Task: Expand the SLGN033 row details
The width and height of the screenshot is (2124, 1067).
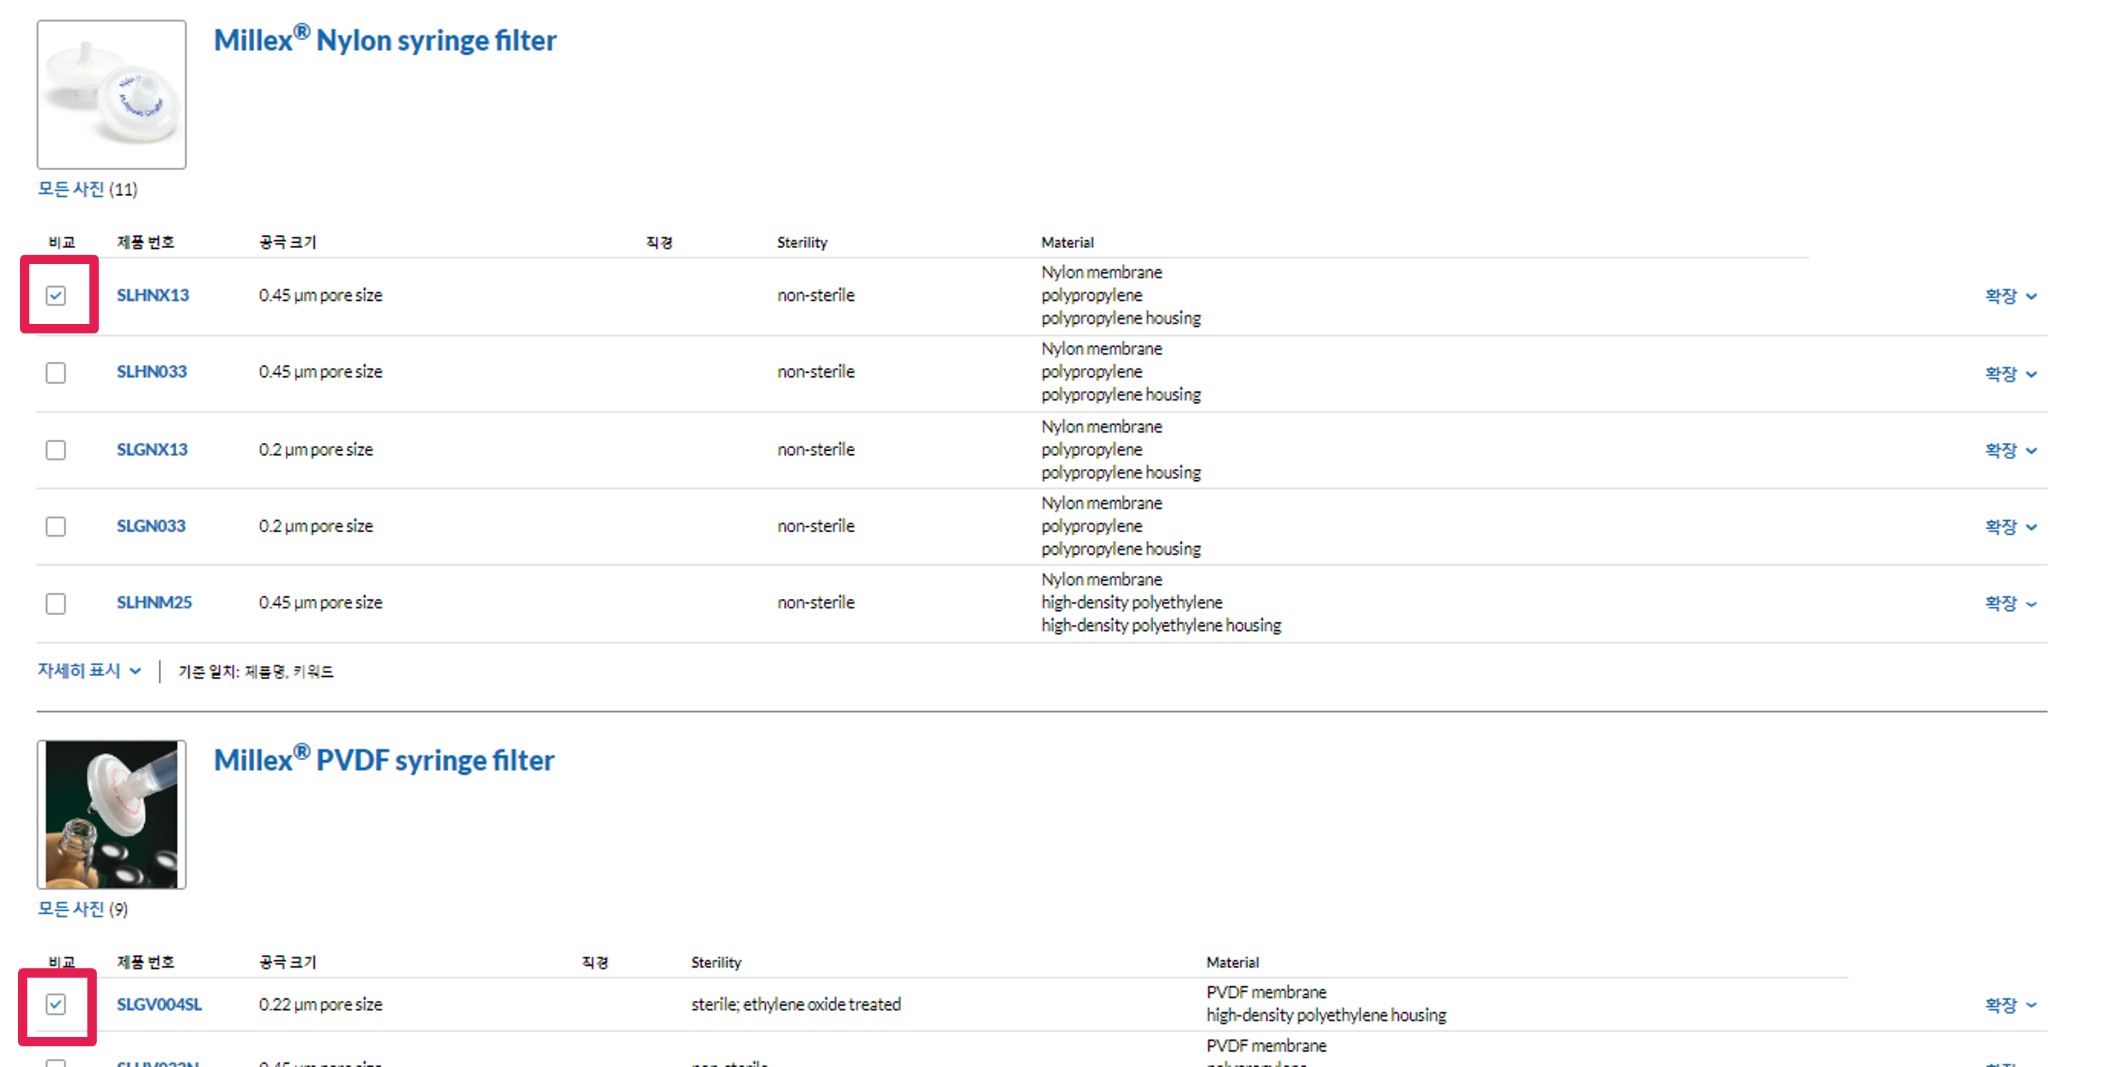Action: [2010, 527]
